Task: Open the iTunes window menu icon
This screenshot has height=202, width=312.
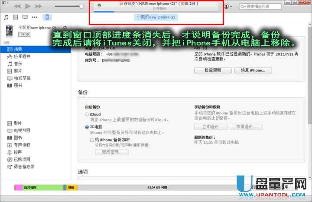Action: 5,3
